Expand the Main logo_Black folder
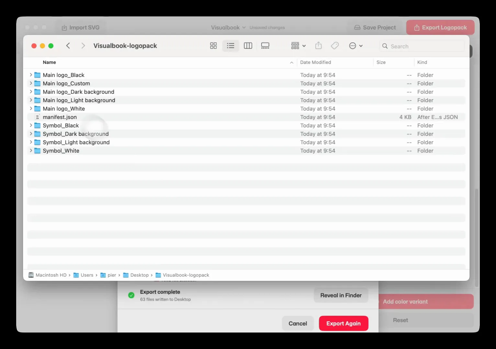The image size is (496, 349). pyautogui.click(x=31, y=75)
